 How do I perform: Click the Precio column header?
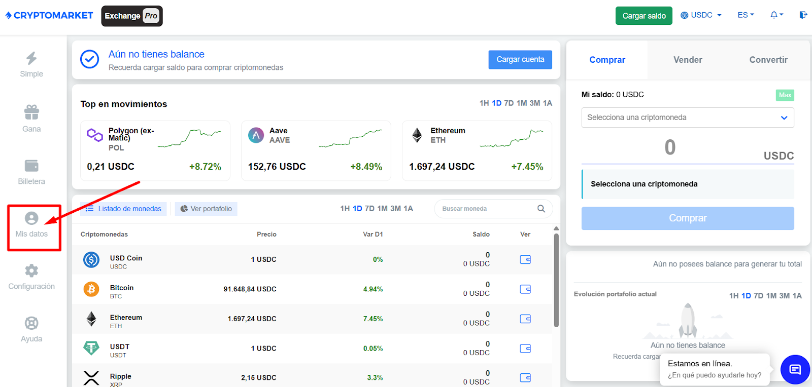pyautogui.click(x=266, y=235)
